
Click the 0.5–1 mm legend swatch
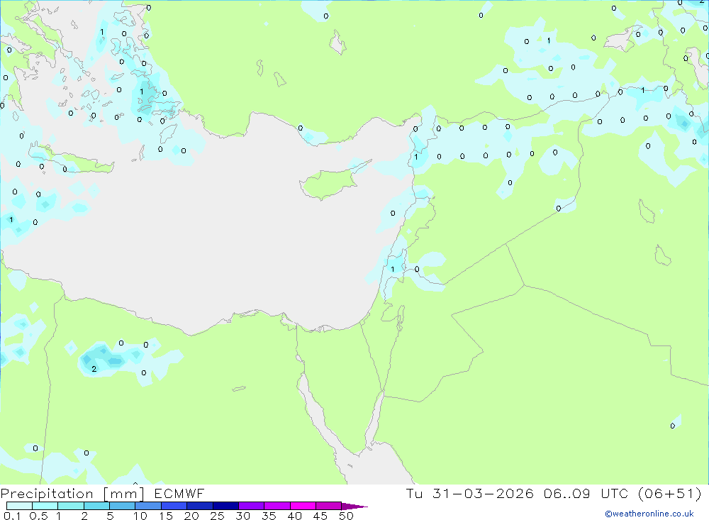click(x=45, y=506)
